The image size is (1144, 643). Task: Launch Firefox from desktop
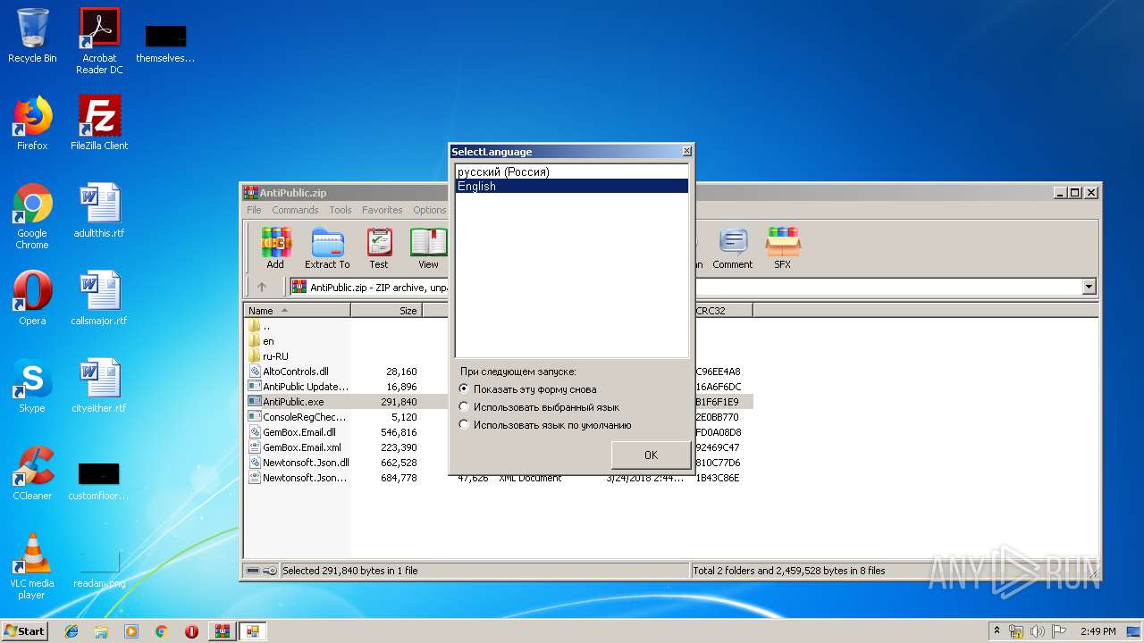tap(32, 123)
